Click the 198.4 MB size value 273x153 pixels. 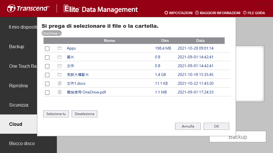pyautogui.click(x=163, y=48)
